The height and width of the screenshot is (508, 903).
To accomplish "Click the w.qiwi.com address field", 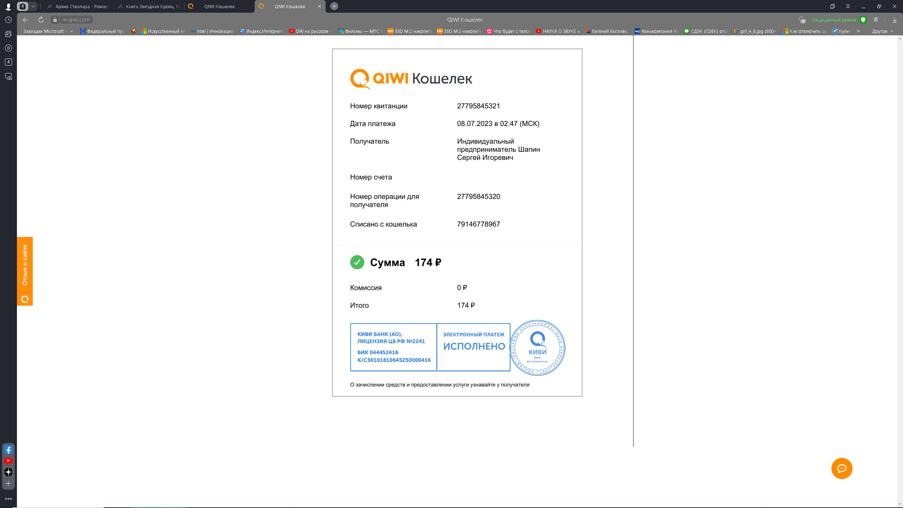I will [76, 20].
